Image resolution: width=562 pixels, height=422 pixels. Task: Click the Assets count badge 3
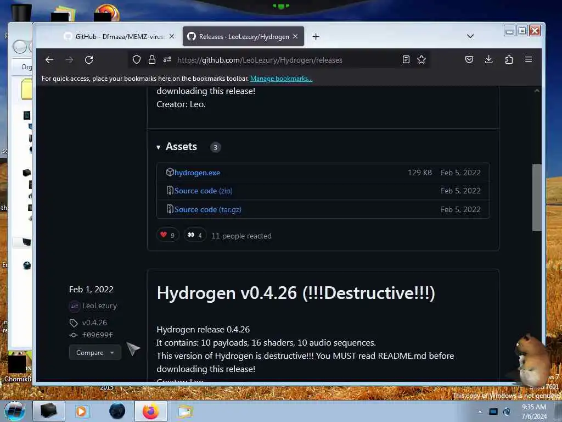215,147
